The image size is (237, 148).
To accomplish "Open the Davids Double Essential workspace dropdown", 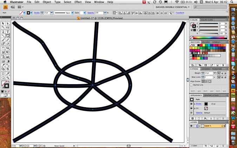I will coord(173,7).
